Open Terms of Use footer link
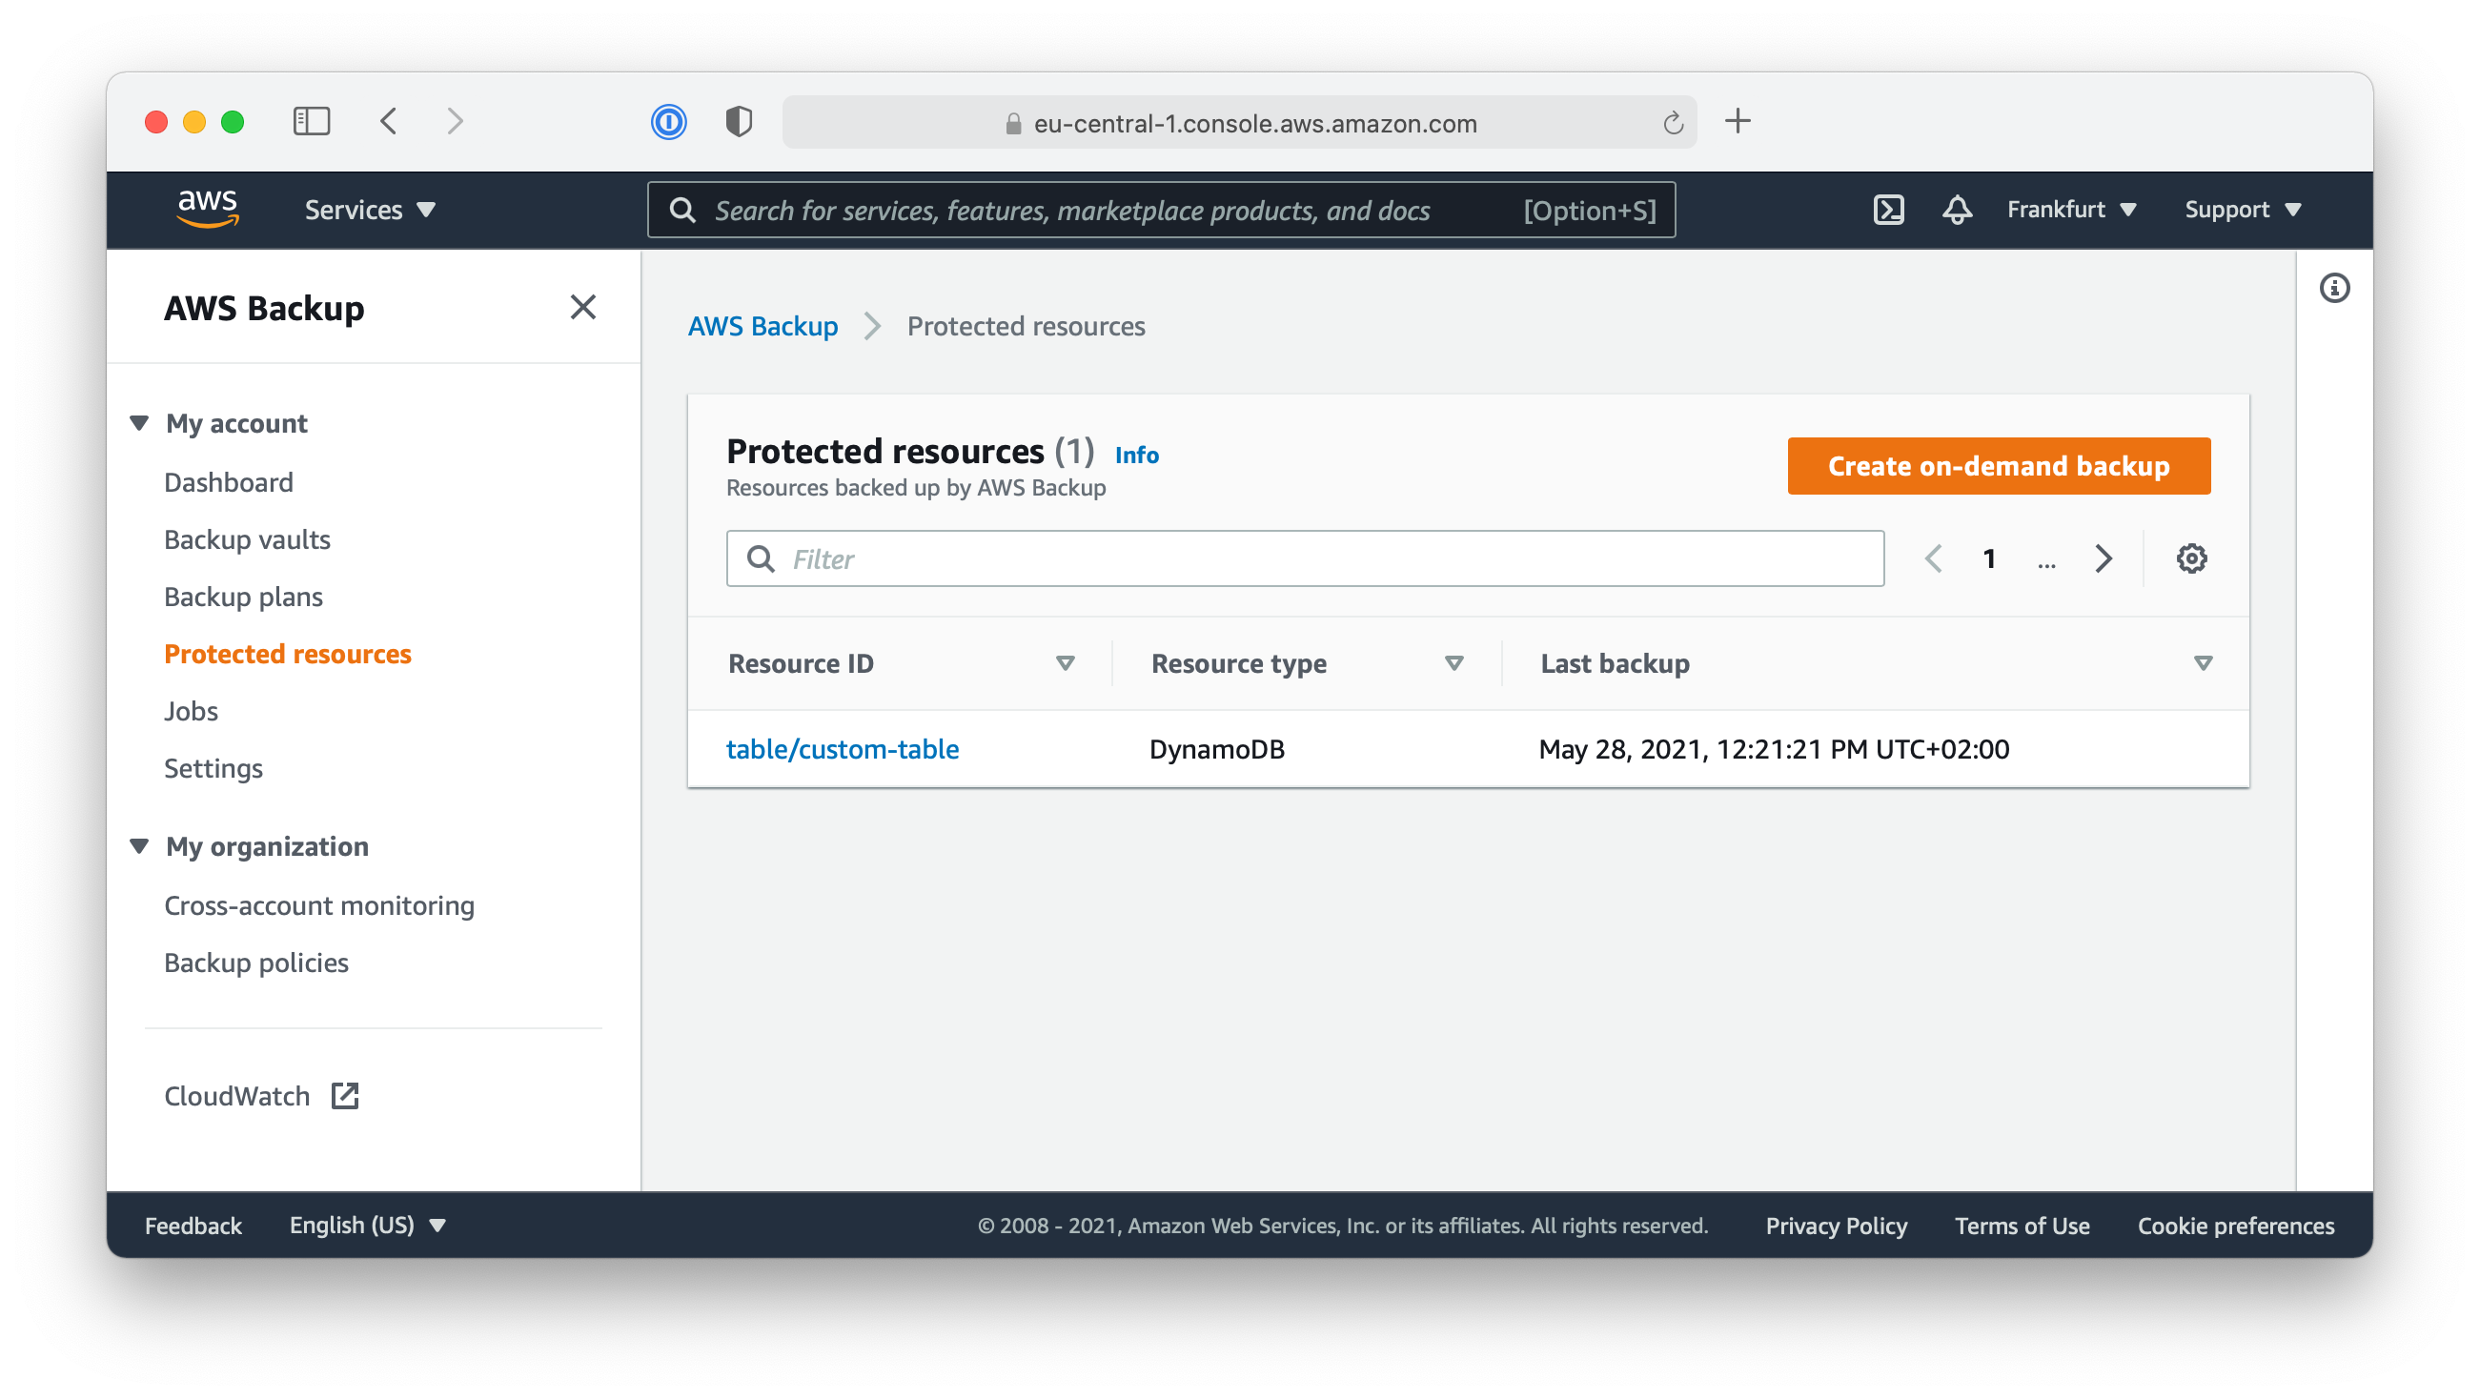The width and height of the screenshot is (2480, 1399). pos(2022,1225)
